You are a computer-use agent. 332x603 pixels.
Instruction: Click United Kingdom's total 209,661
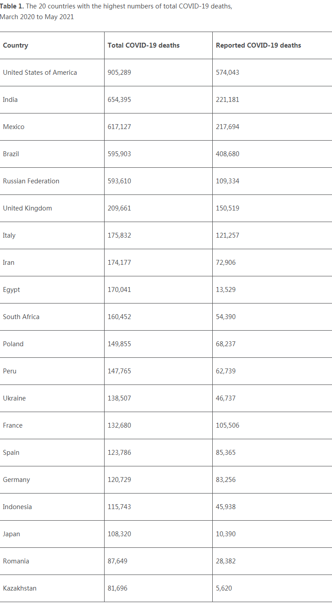119,208
